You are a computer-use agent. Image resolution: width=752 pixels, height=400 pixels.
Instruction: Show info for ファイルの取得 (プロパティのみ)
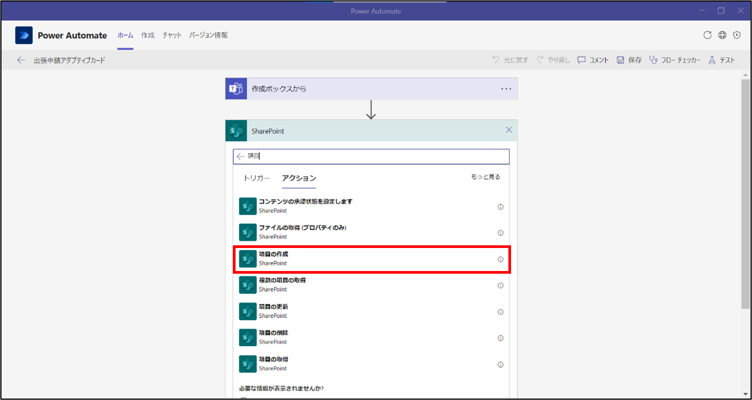(500, 233)
